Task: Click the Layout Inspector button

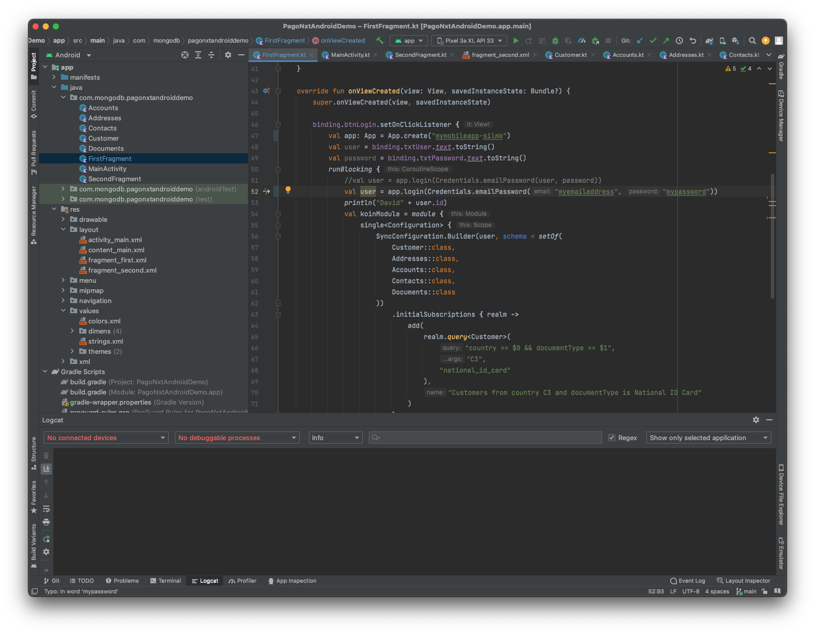Action: pos(743,581)
